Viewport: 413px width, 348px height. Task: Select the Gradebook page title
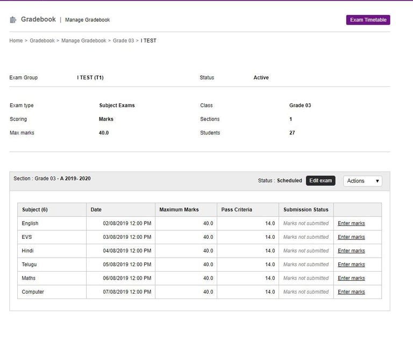[39, 19]
